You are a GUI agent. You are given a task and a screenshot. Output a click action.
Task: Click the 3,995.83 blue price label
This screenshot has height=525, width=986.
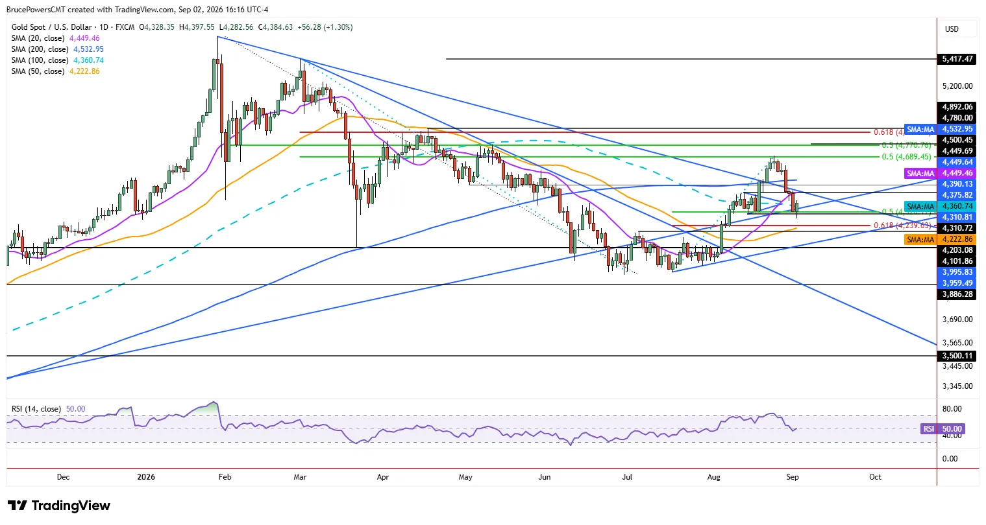[x=957, y=272]
